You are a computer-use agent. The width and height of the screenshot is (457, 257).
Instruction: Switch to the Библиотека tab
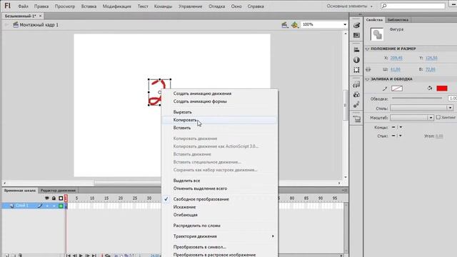point(398,20)
